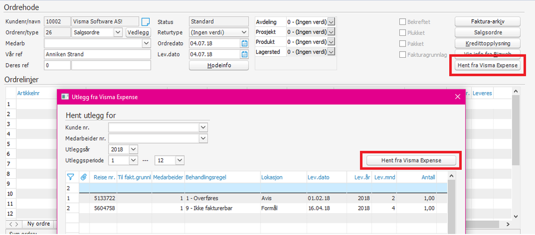
Task: Open the Utleggsår 2018 dropdown
Action: (133, 149)
